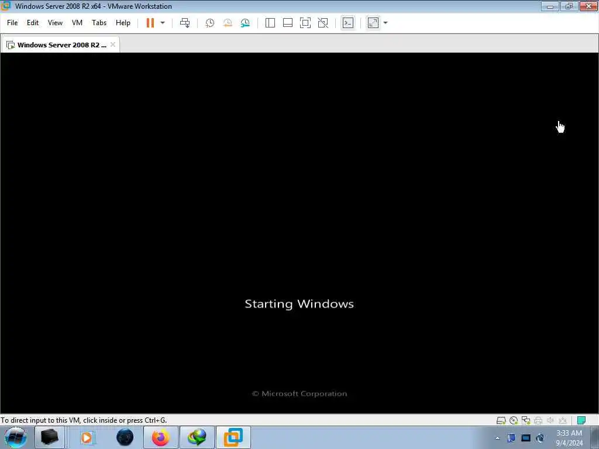Click the network adapter status icon
The height and width of the screenshot is (449, 599).
click(x=526, y=420)
